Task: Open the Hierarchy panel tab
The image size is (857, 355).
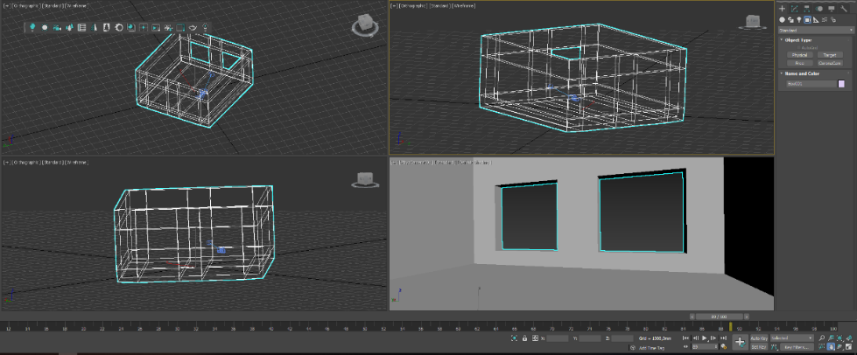Action: 806,9
